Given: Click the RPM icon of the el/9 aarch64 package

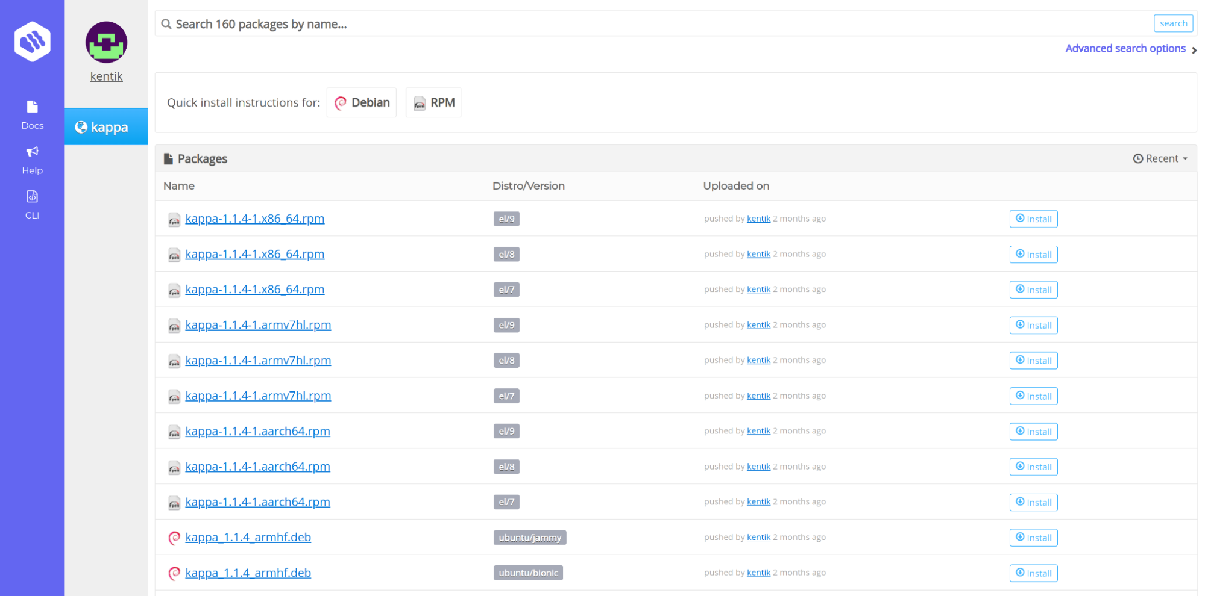Looking at the screenshot, I should [174, 432].
